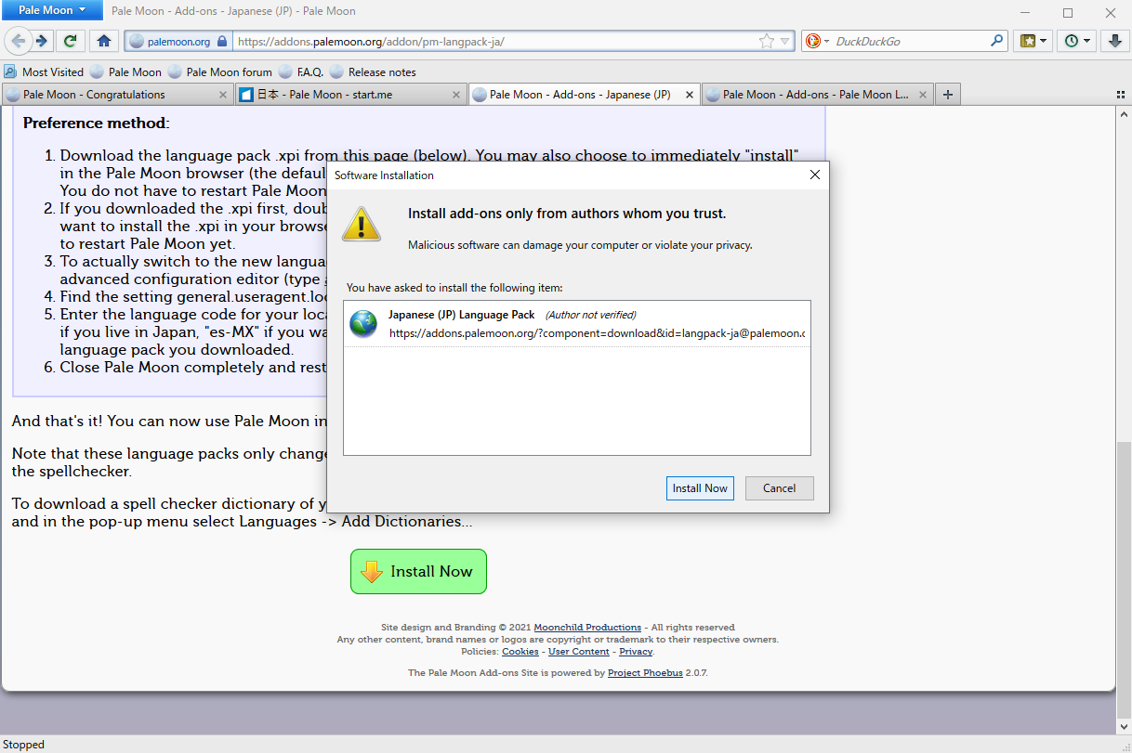Open the History clock toolbar button
Screen dimensions: 1132x753
1076,41
